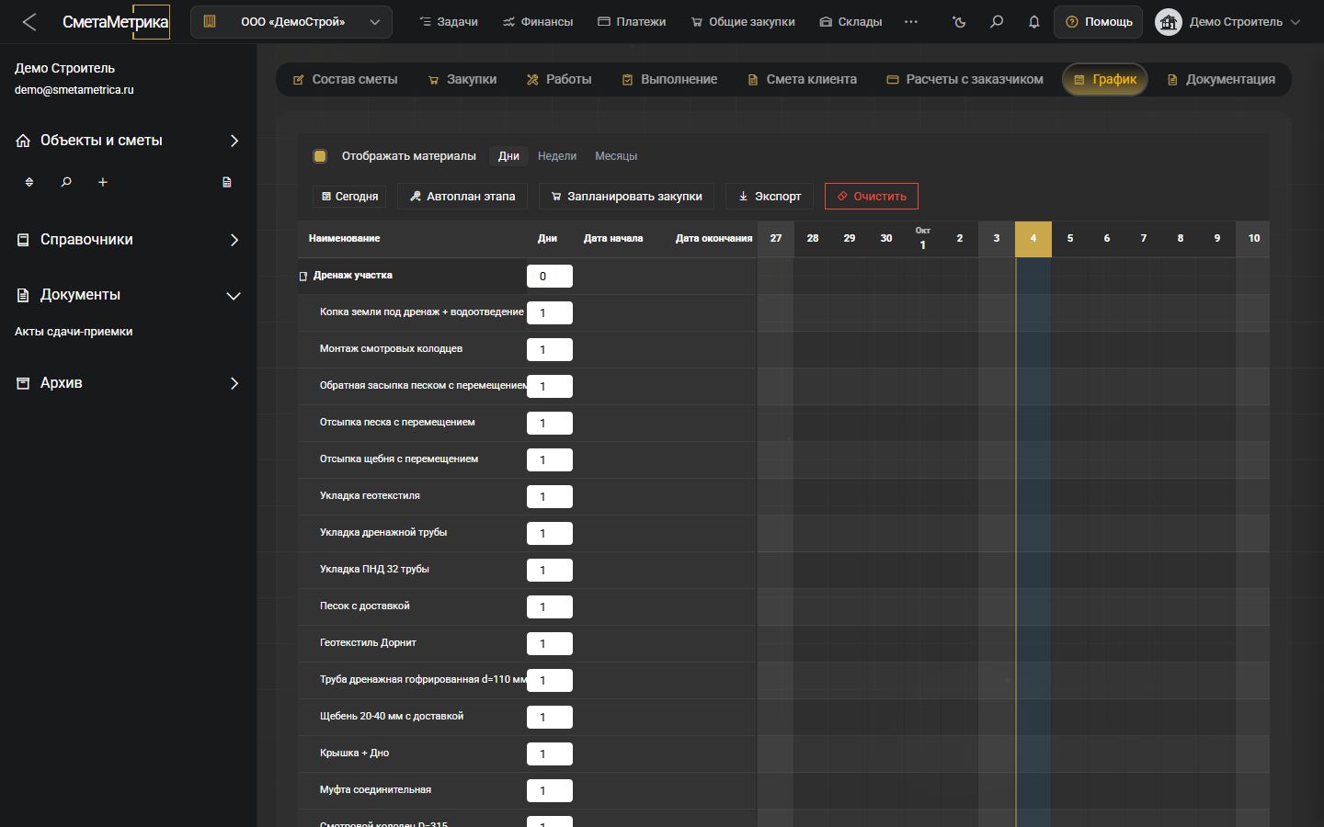Switch timeline scale to Дни

[x=508, y=156]
